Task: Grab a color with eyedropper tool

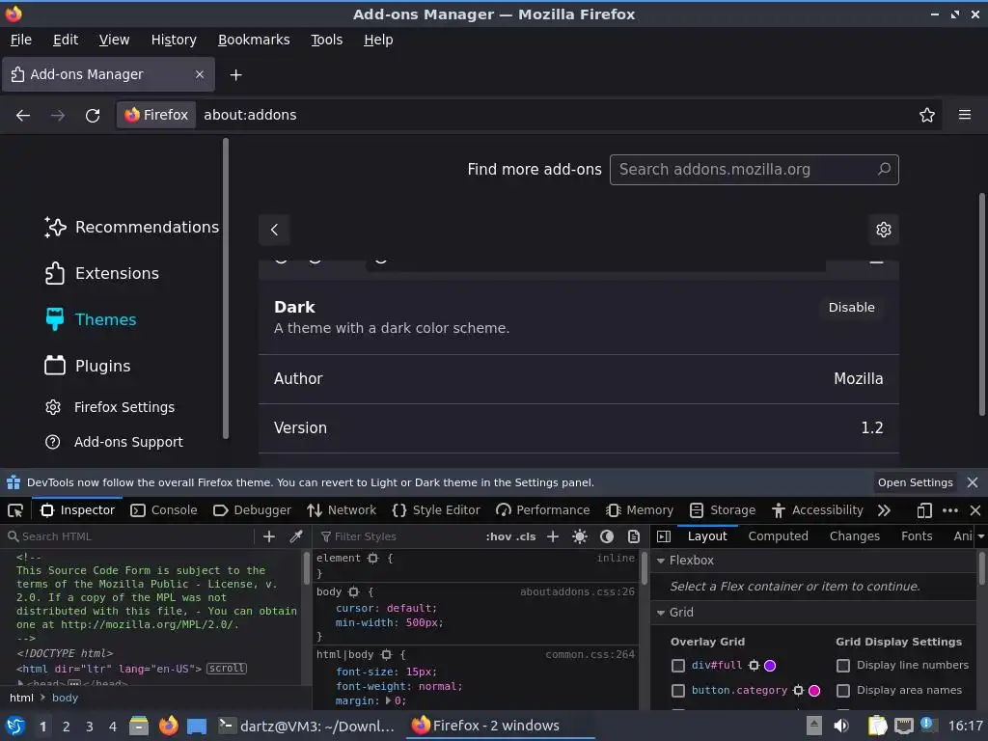Action: (x=295, y=536)
